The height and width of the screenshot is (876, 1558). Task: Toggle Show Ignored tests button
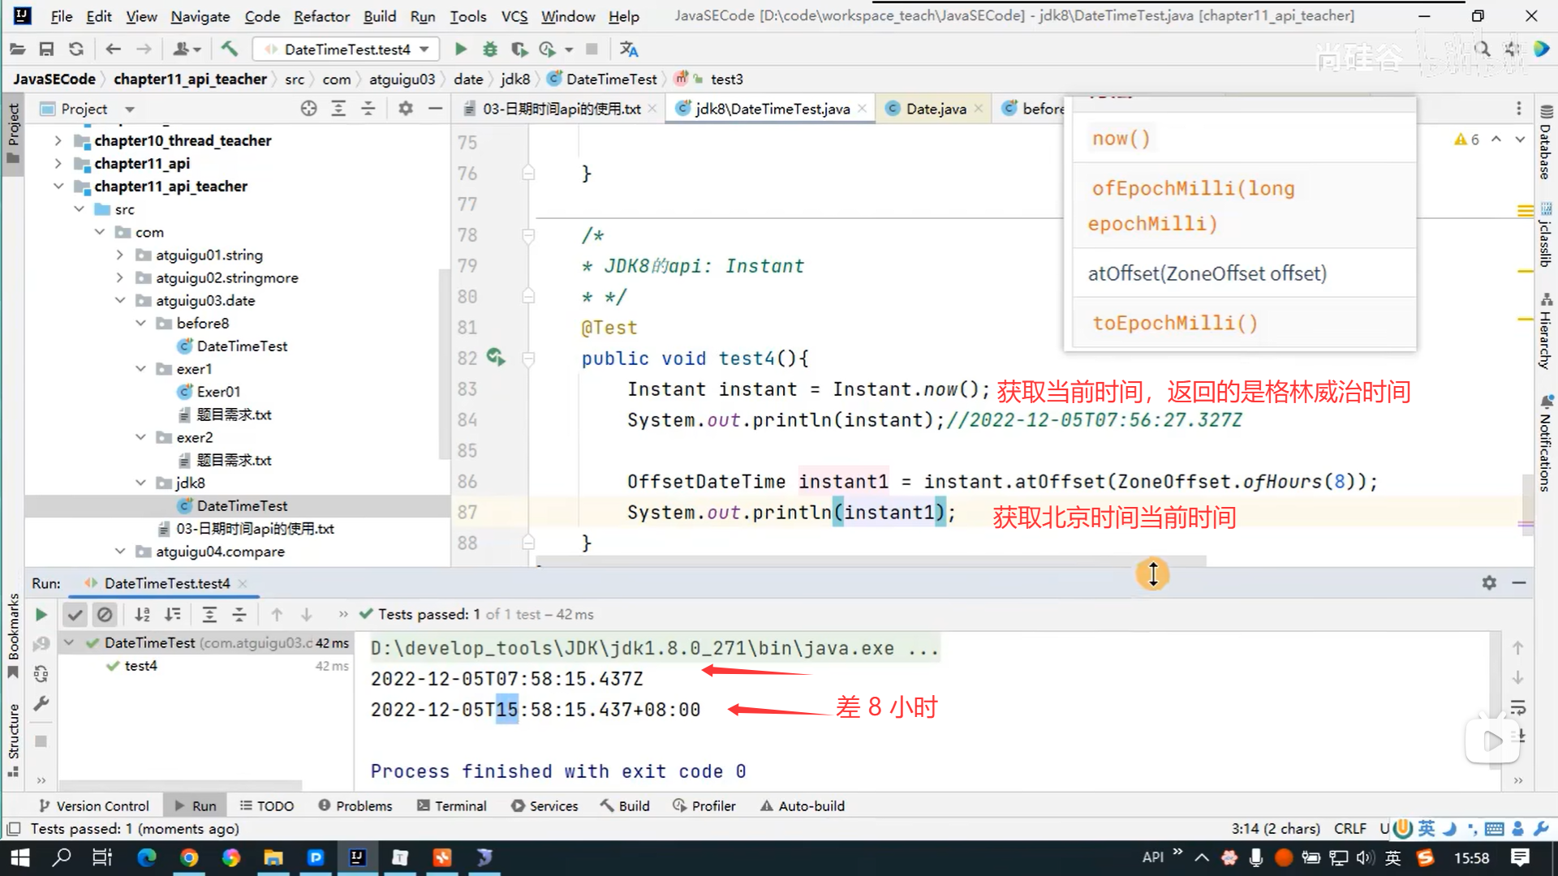coord(105,615)
